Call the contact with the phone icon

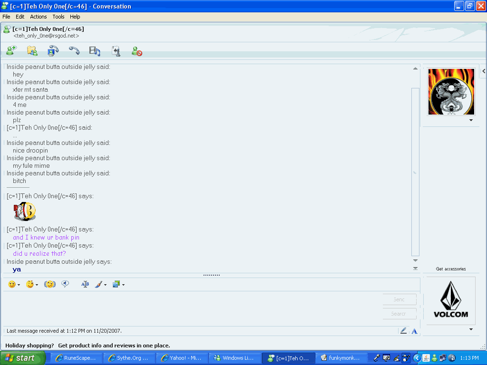[x=74, y=51]
